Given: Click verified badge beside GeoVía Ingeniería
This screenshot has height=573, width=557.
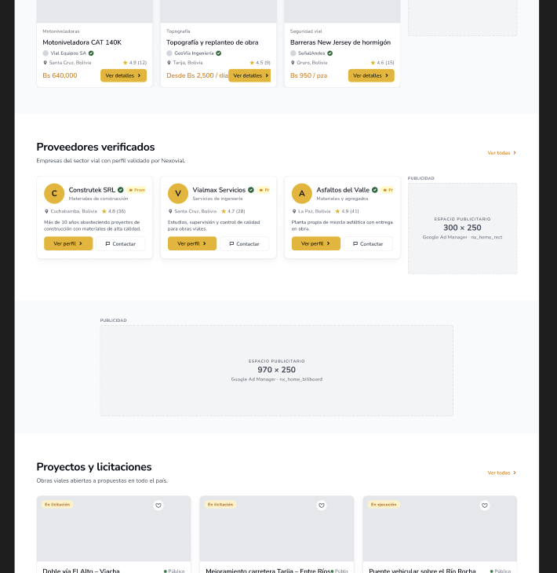Looking at the screenshot, I should [x=218, y=53].
